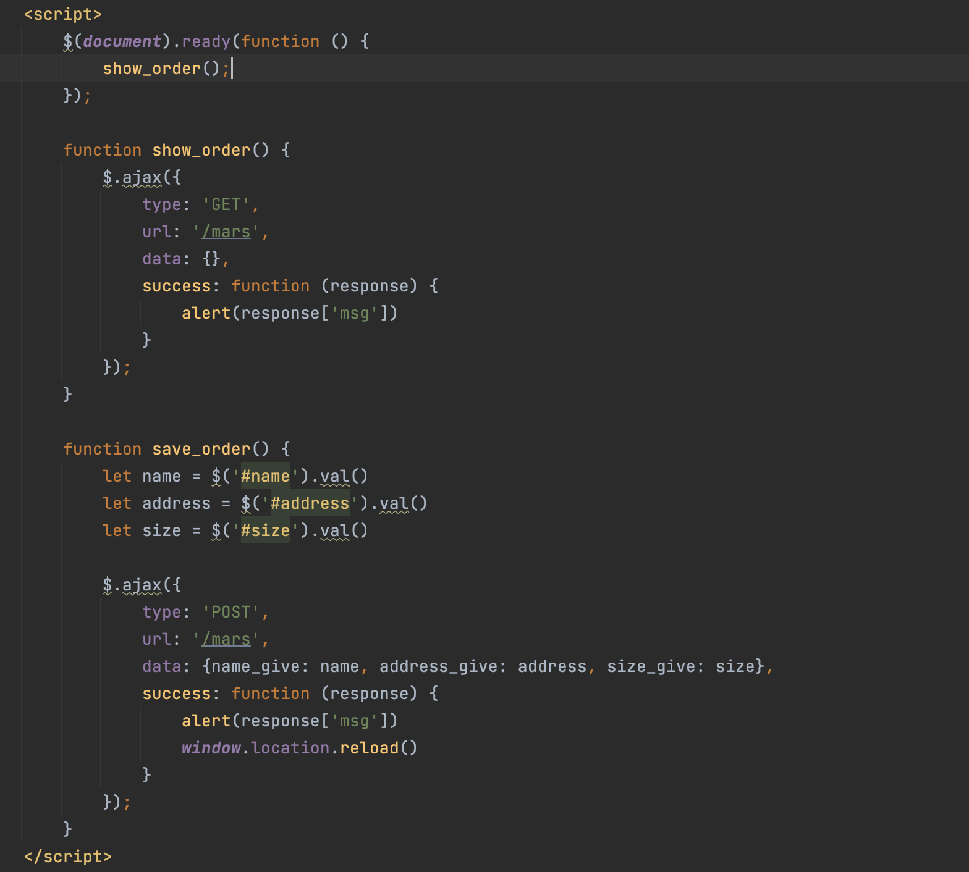The width and height of the screenshot is (969, 872).
Task: Click 'alert' inside the save_order function
Action: coord(206,721)
